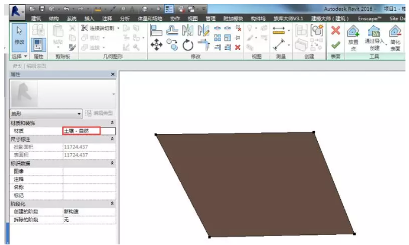Image resolution: width=409 pixels, height=245 pixels.
Task: Select the 放置点 (Place Point) tool
Action: (353, 37)
